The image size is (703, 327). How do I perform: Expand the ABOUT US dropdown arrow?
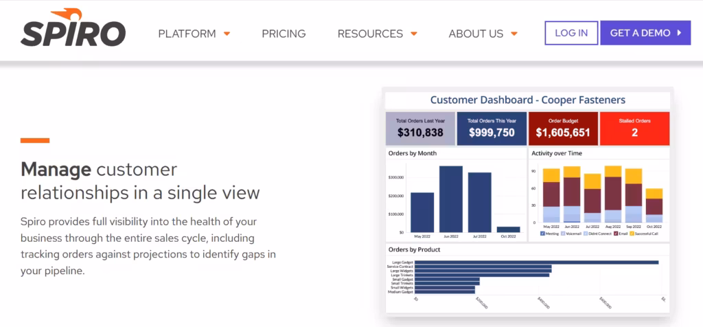click(x=514, y=34)
